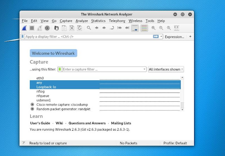Open the Capture menu
The image size is (225, 156).
pos(66,21)
